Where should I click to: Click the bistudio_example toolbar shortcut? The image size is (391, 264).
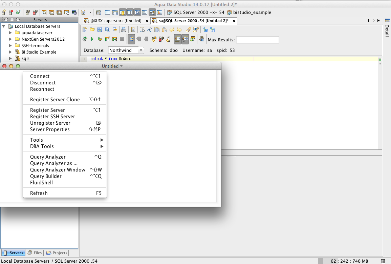[249, 12]
